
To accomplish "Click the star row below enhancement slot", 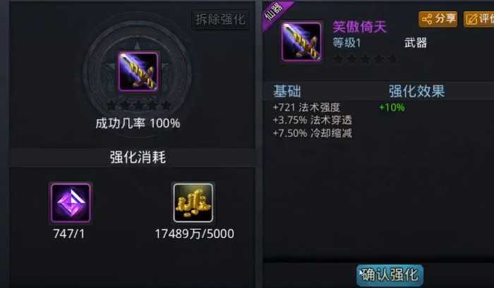I will tap(138, 105).
